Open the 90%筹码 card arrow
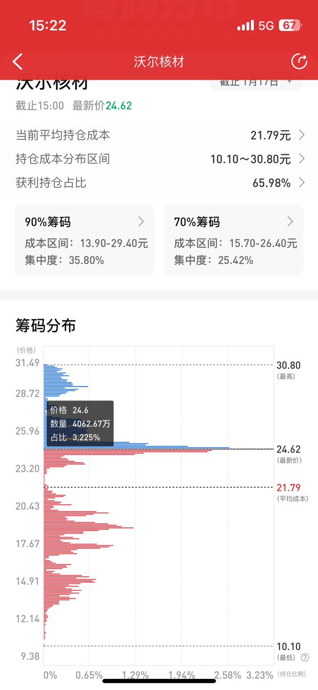Image resolution: width=318 pixels, height=690 pixels. tap(141, 222)
